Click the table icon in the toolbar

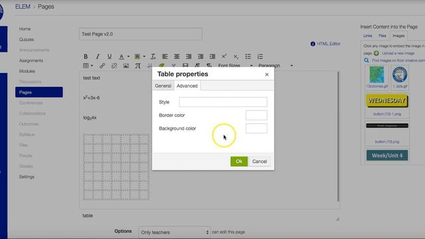point(86,66)
